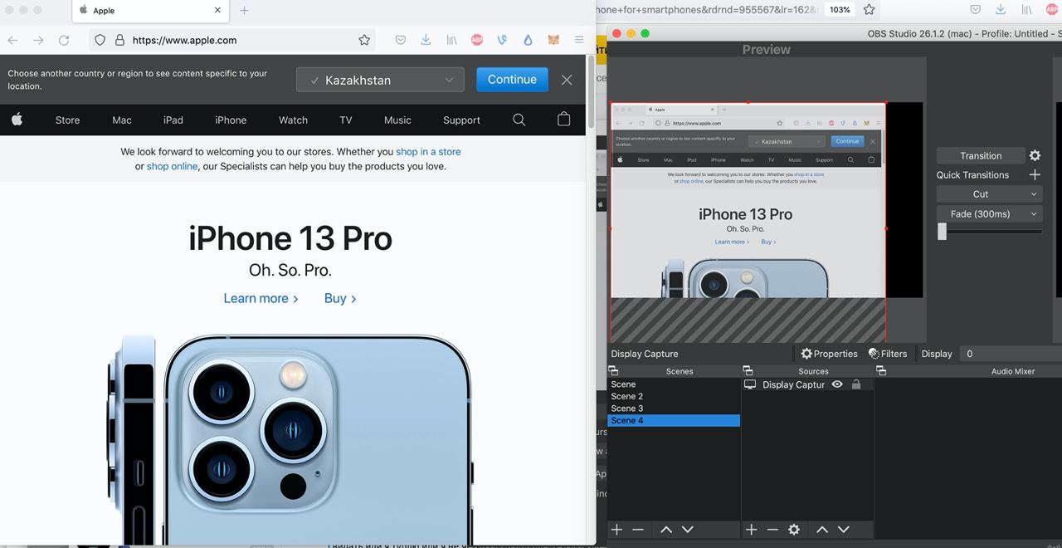
Task: Open Mac in Apple navigation
Action: click(x=122, y=120)
